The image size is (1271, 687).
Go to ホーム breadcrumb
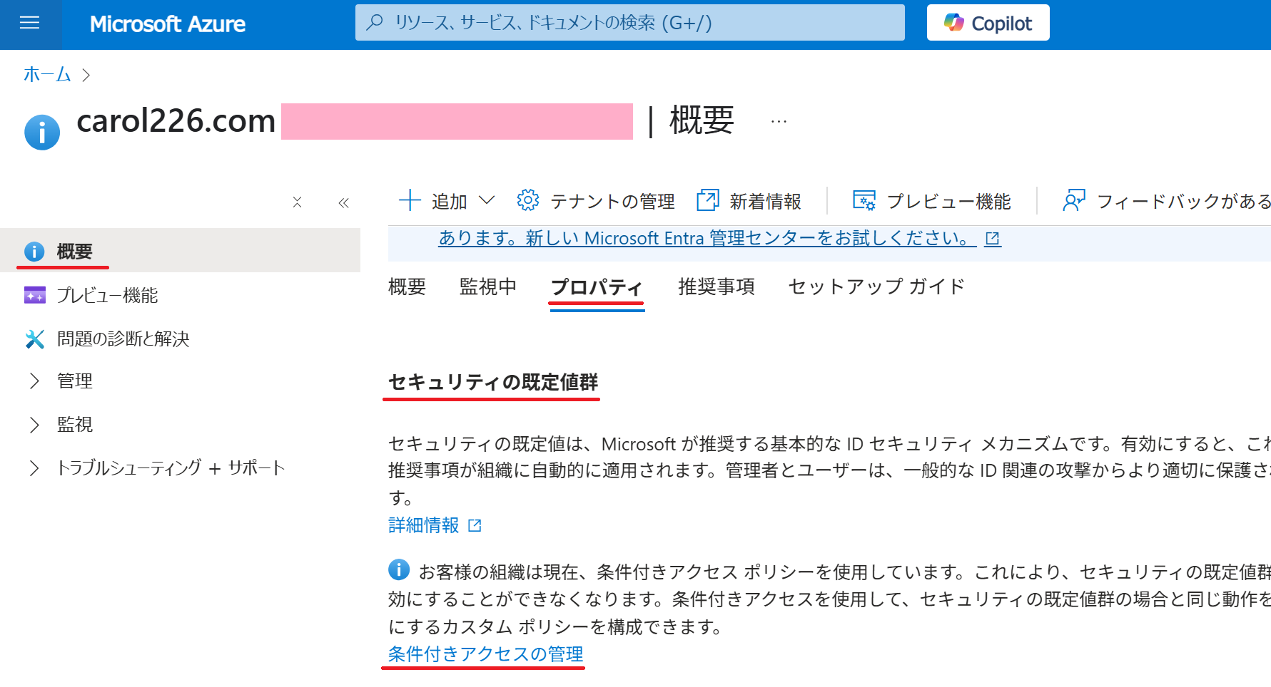click(47, 75)
